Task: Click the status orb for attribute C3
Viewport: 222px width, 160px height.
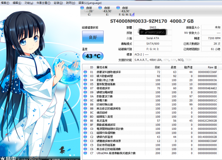Action: click(x=85, y=141)
